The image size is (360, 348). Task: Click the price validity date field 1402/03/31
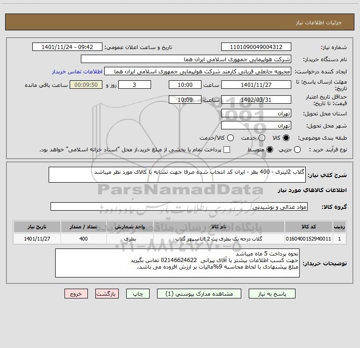pyautogui.click(x=256, y=99)
